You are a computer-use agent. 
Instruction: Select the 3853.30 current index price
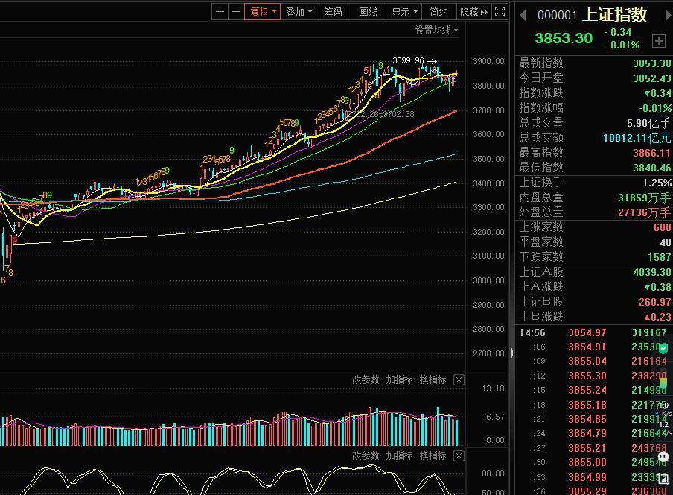coord(564,38)
